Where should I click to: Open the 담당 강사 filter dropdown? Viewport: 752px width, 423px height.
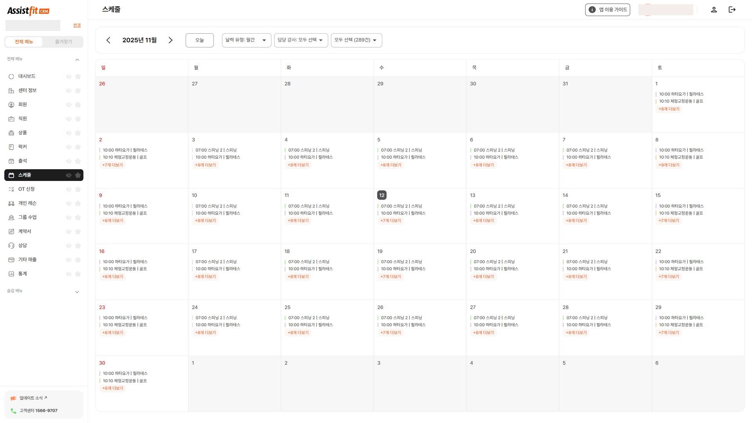click(301, 40)
